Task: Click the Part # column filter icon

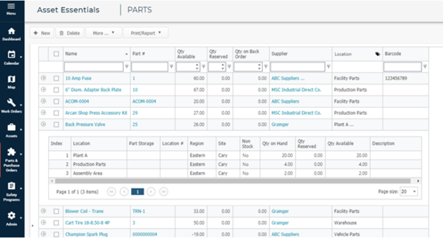Action: tap(171, 66)
